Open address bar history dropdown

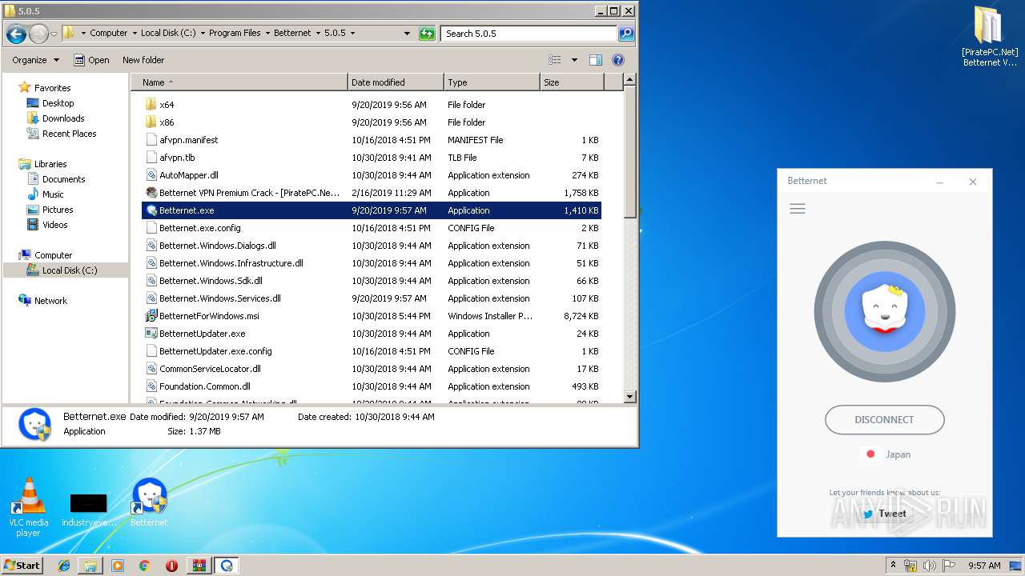[407, 34]
